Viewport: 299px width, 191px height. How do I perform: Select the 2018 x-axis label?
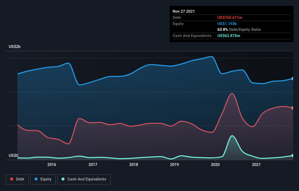134,164
